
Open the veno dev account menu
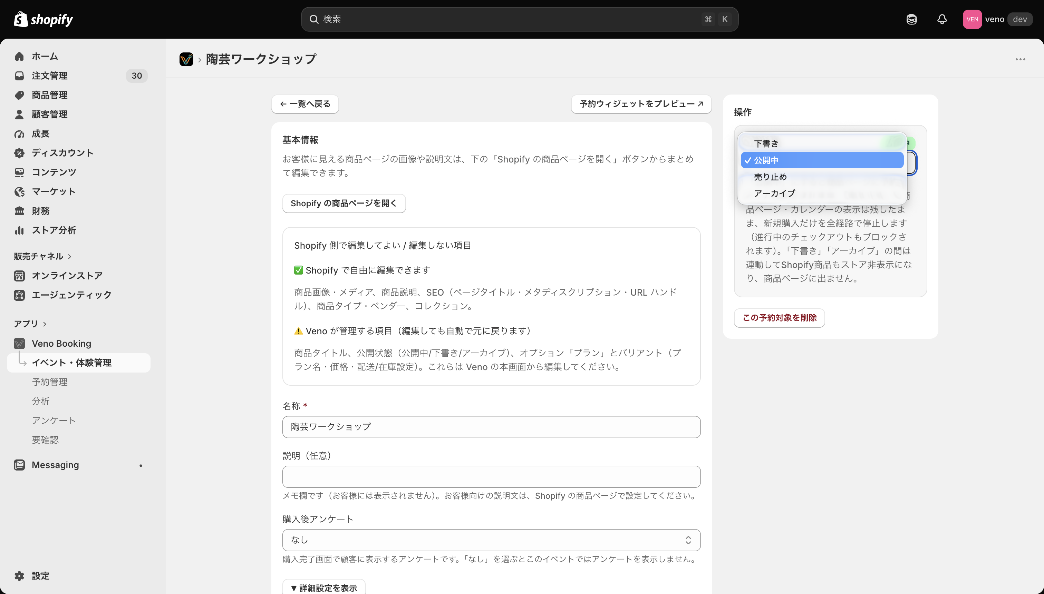[997, 19]
